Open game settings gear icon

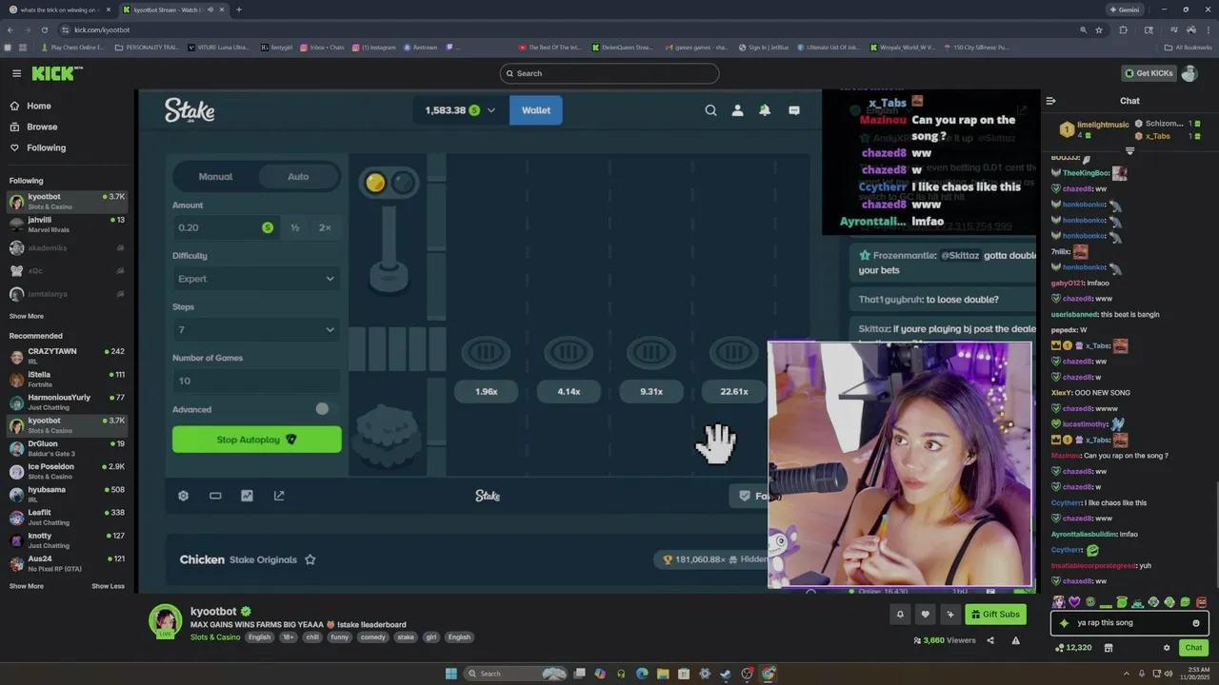[x=184, y=496]
